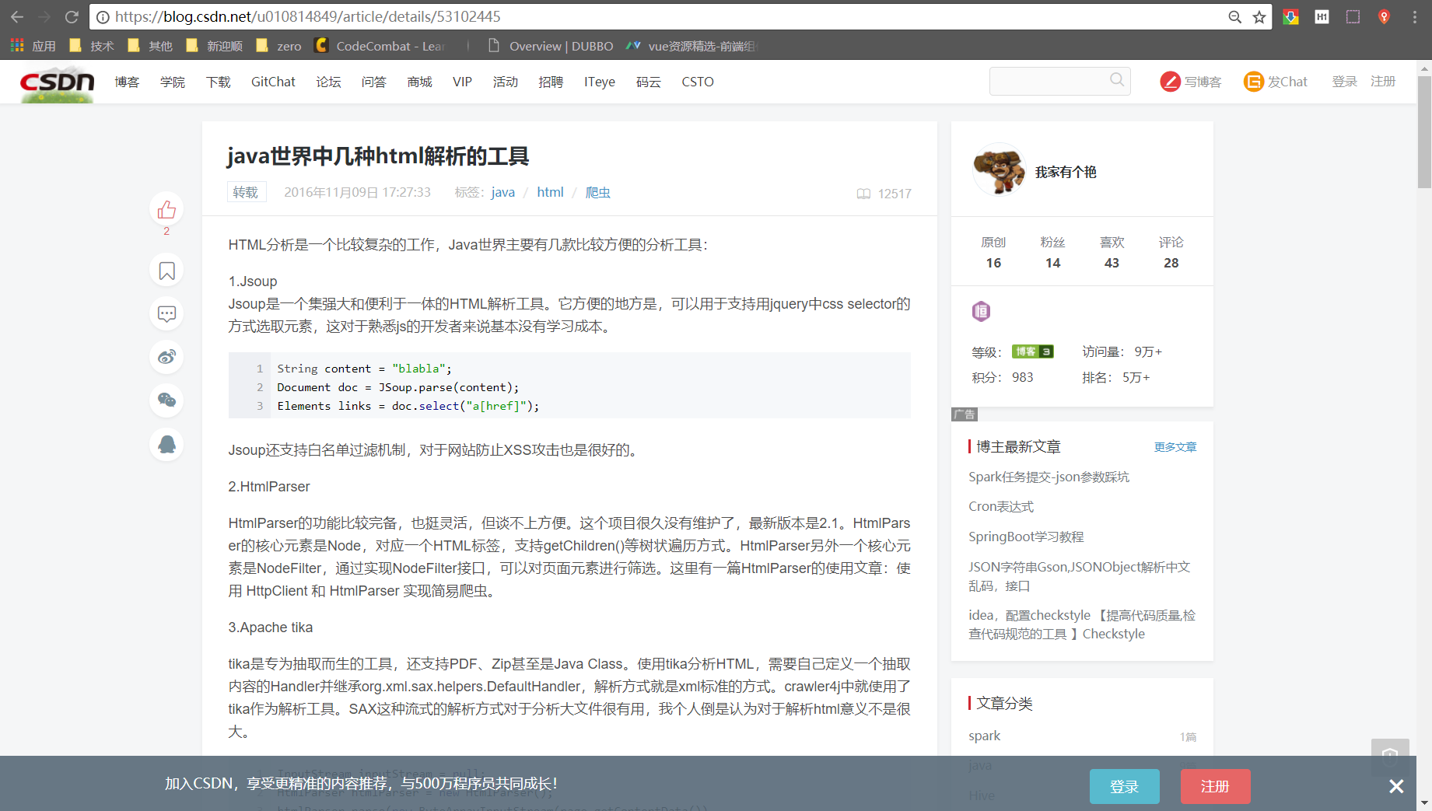
Task: Open comments via the speech bubble icon
Action: pyautogui.click(x=166, y=314)
